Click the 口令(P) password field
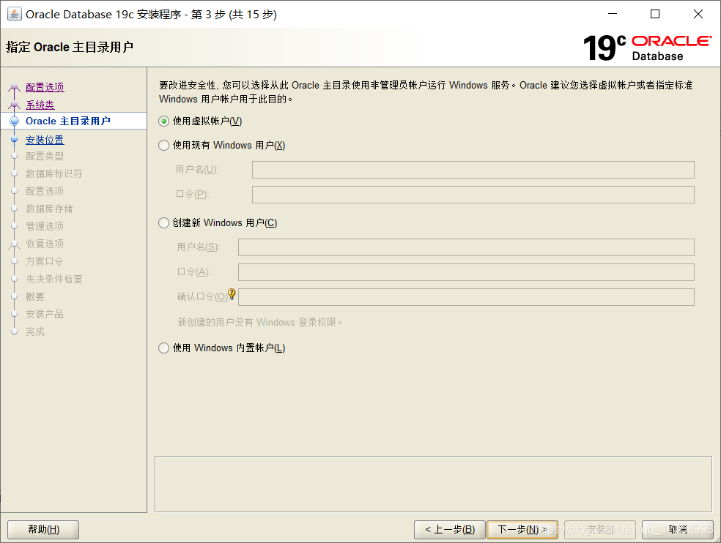 tap(473, 195)
